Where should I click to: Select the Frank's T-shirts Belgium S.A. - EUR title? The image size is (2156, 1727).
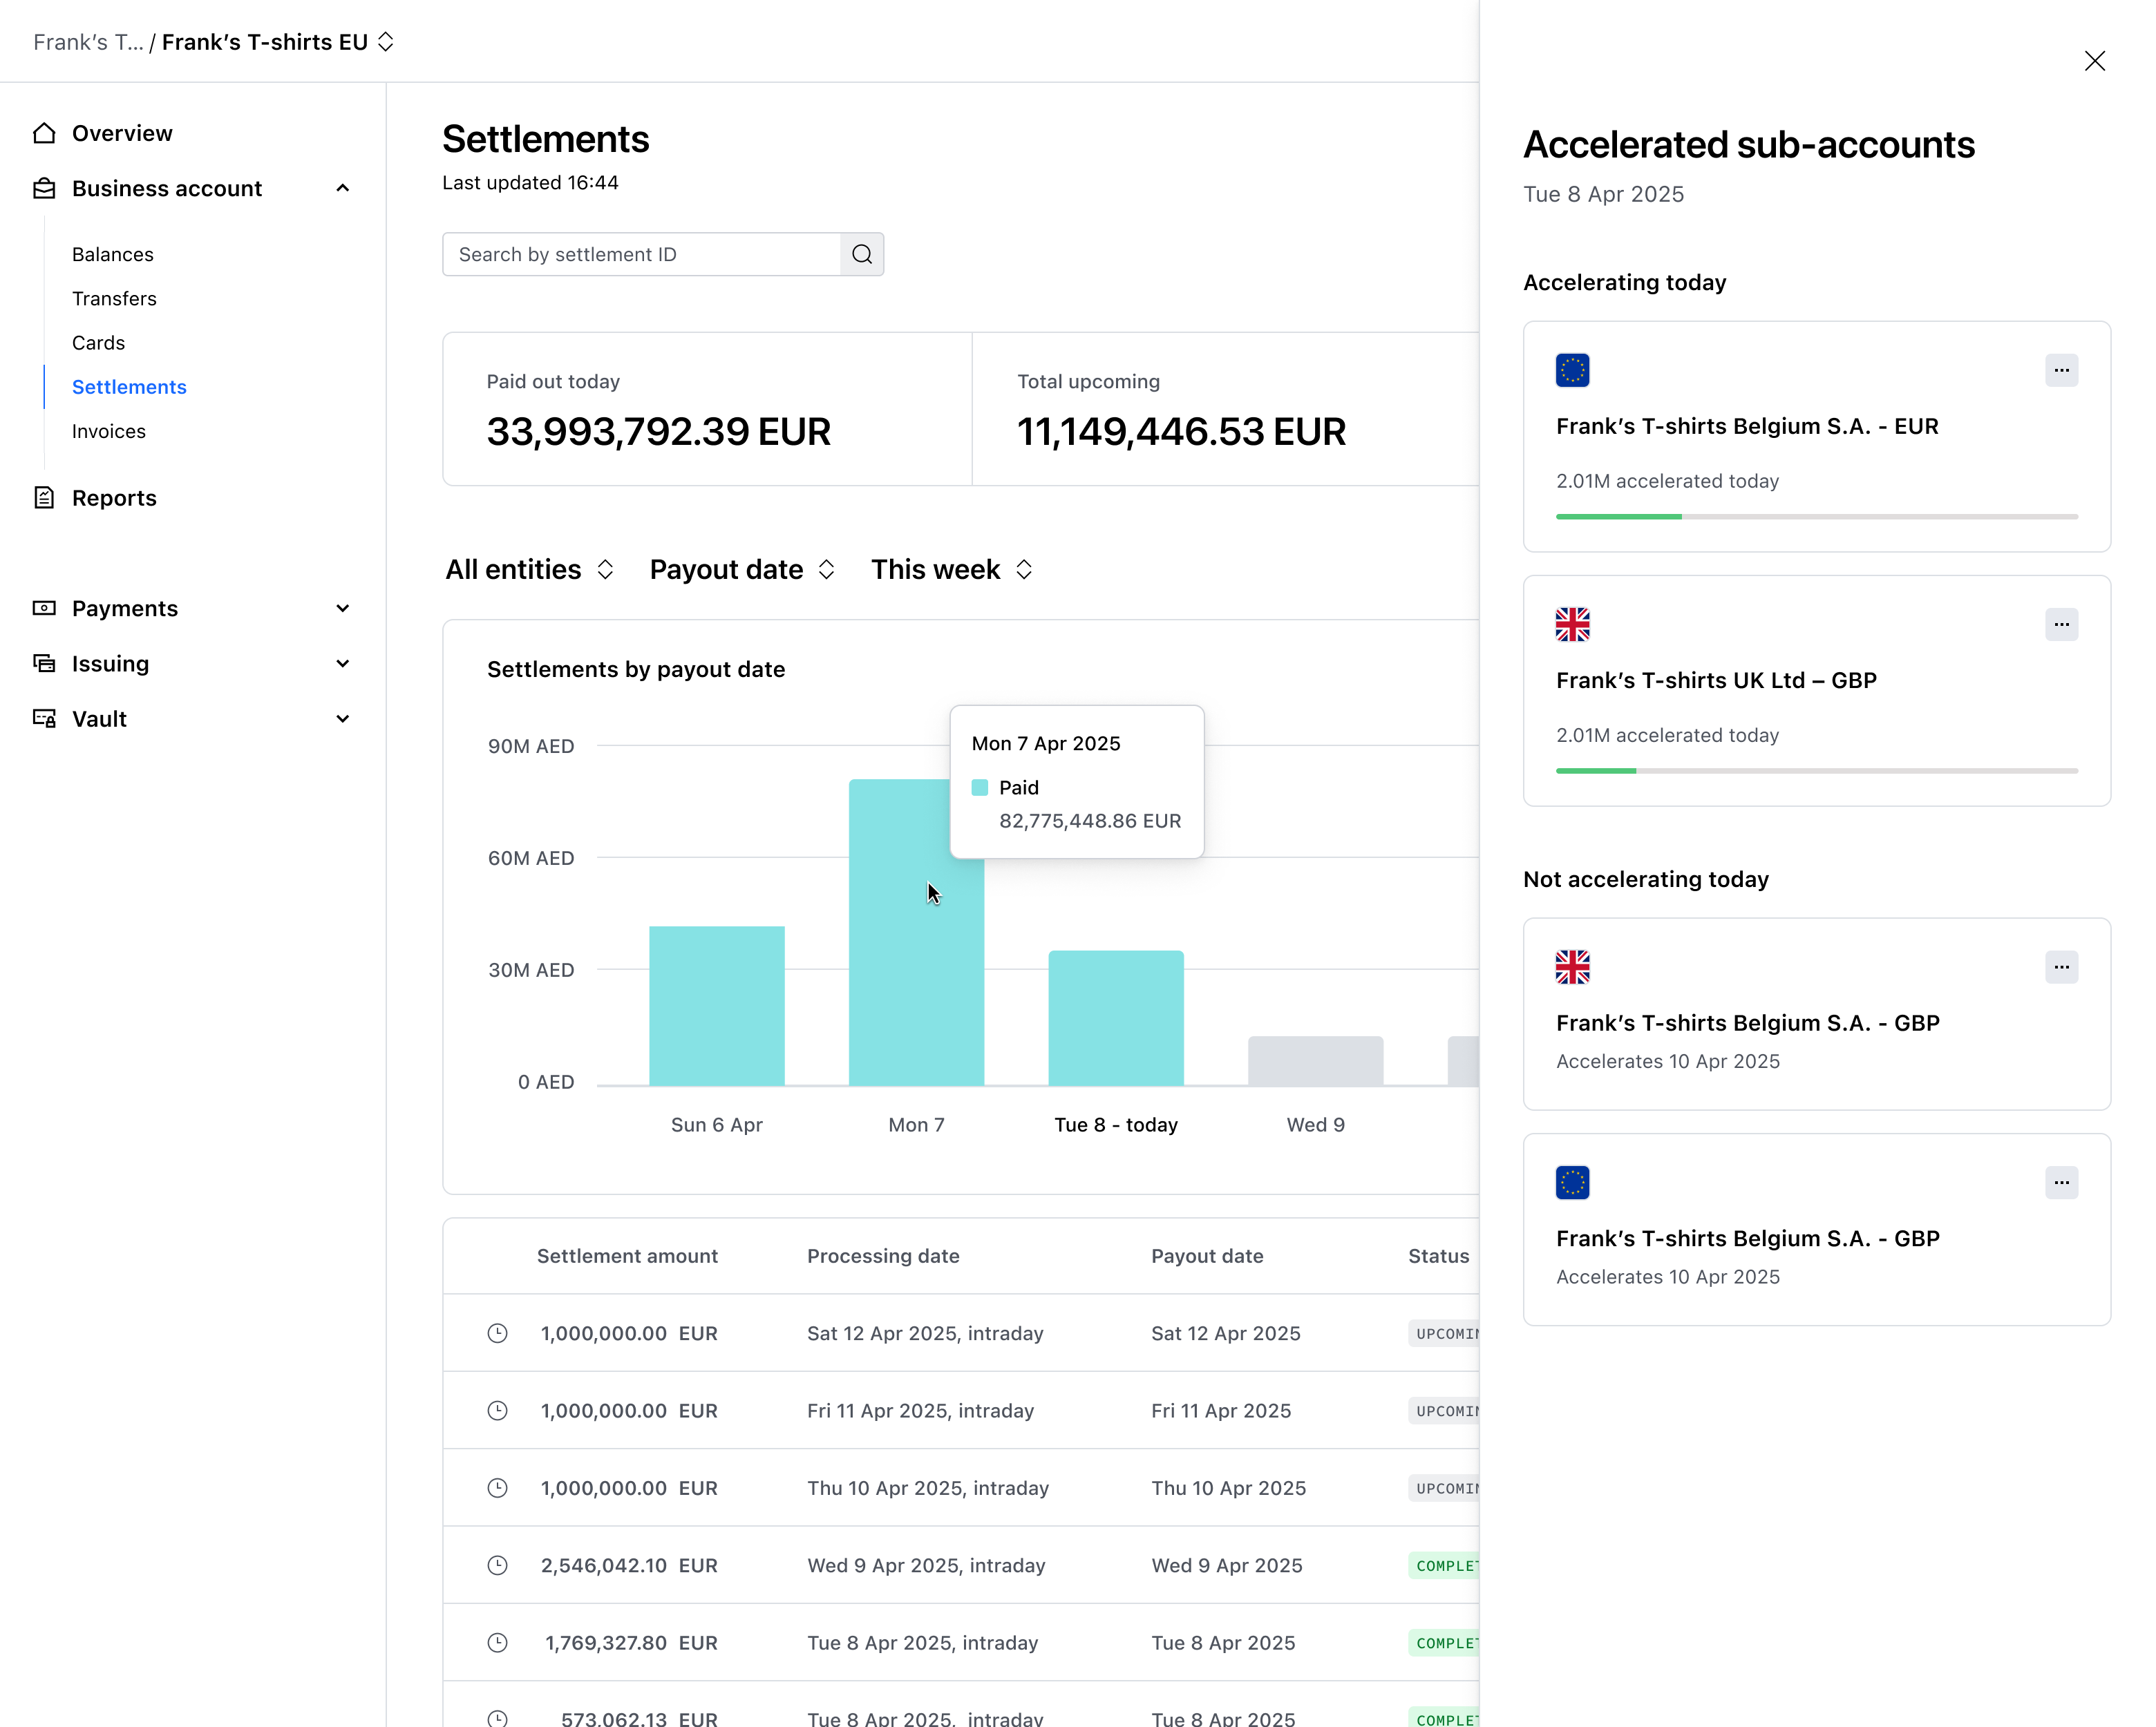pos(1747,427)
